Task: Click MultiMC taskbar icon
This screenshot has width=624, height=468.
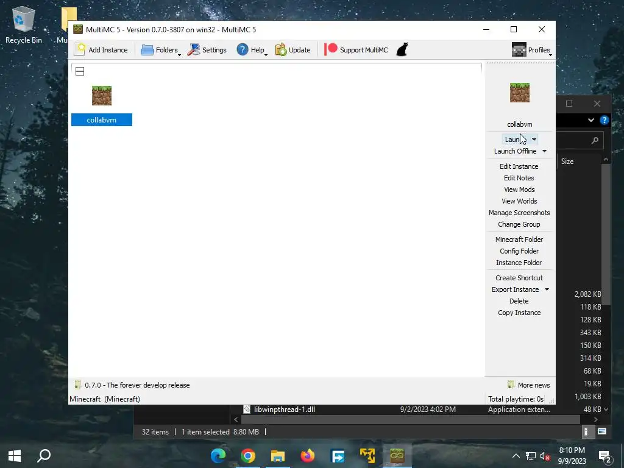Action: pos(397,456)
